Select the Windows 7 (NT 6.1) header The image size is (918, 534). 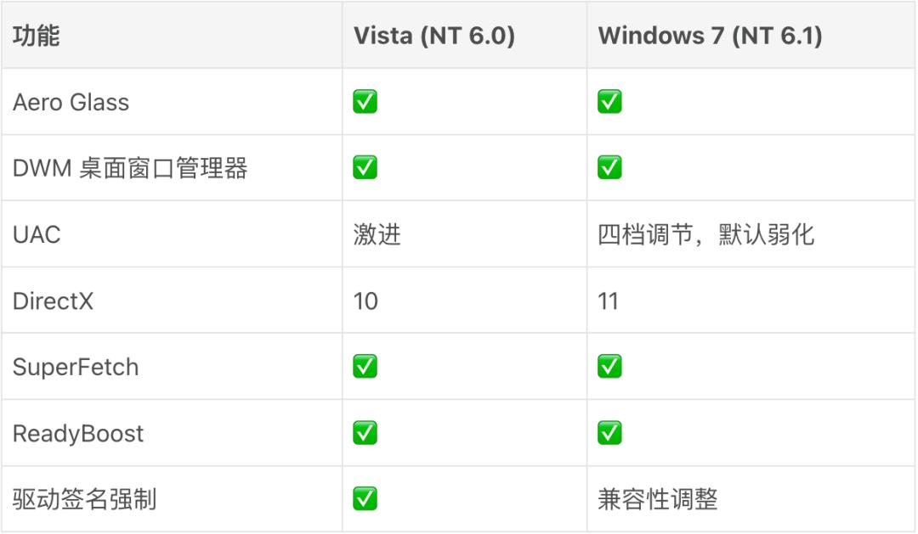click(x=710, y=36)
